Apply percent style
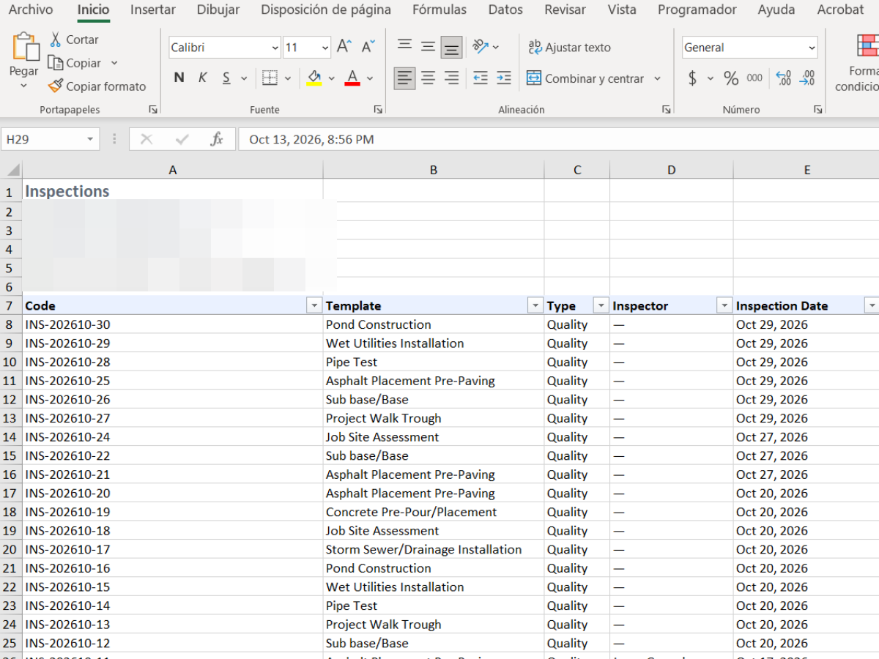The width and height of the screenshot is (879, 659). [x=731, y=78]
